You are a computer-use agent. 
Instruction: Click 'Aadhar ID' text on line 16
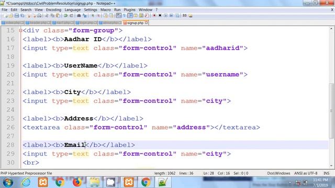tap(83, 39)
